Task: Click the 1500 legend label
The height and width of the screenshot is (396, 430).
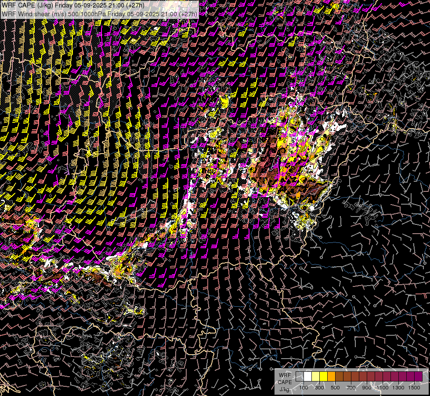Action: [x=414, y=388]
